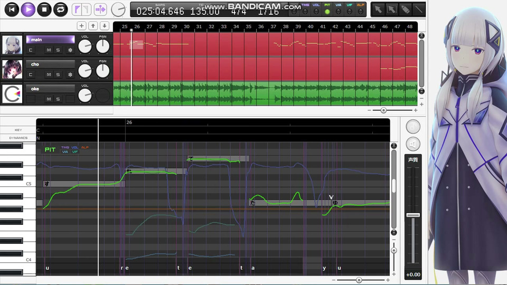507x285 pixels.
Task: Select the note す in piano roll
Action: coord(84,184)
